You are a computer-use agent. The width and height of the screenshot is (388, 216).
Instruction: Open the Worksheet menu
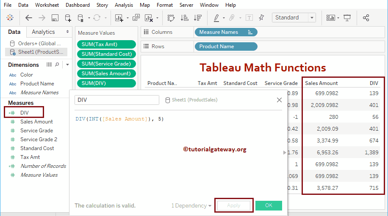47,5
